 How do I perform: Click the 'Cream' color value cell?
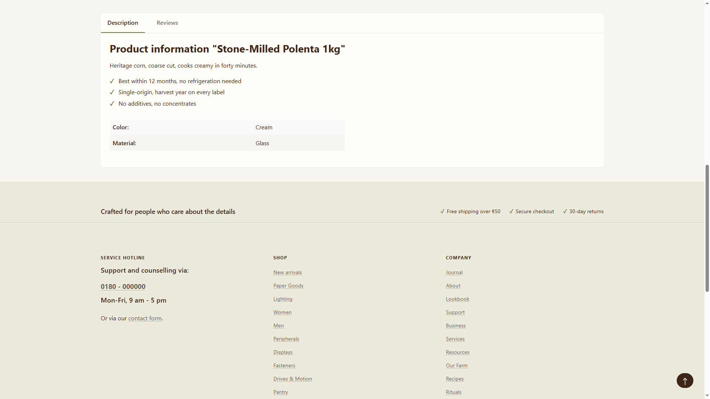(x=299, y=127)
